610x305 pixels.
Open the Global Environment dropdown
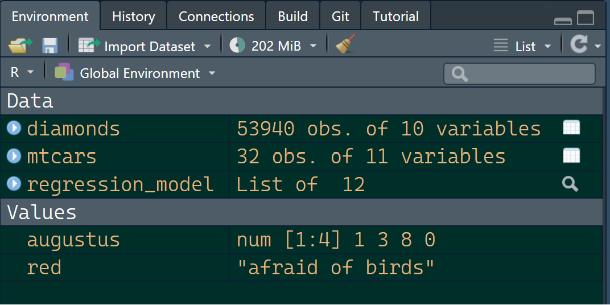point(135,73)
